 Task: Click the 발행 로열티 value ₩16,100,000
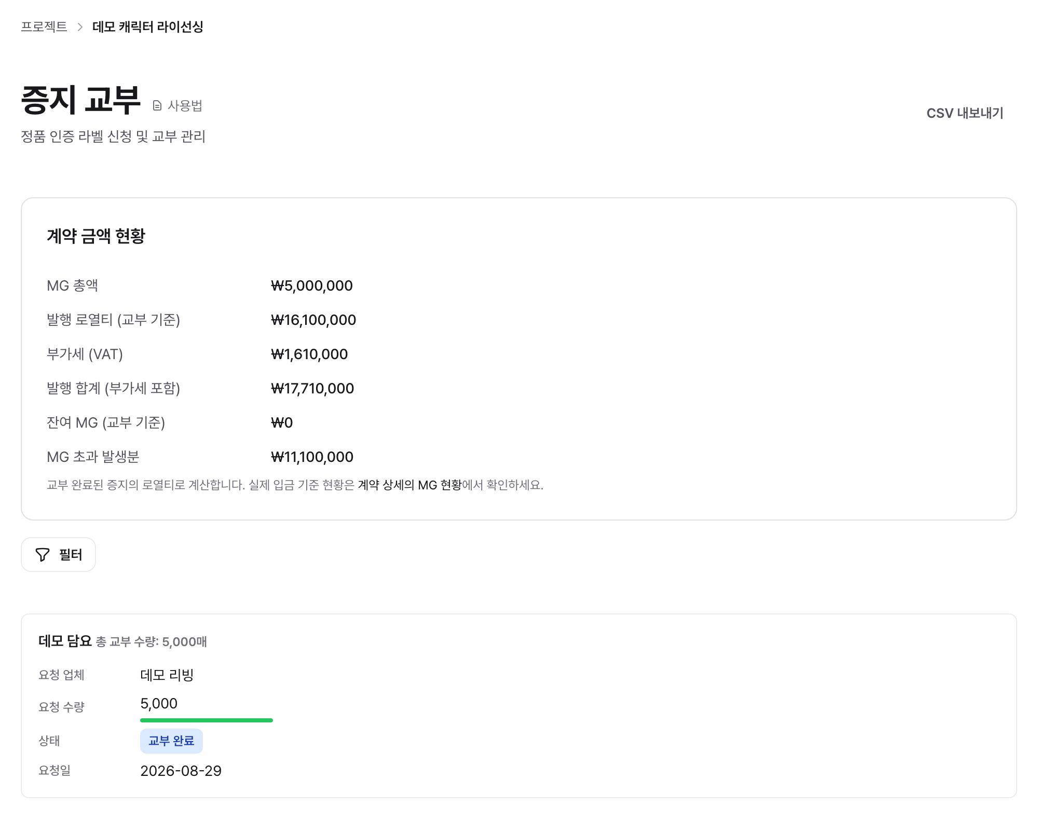(x=313, y=320)
